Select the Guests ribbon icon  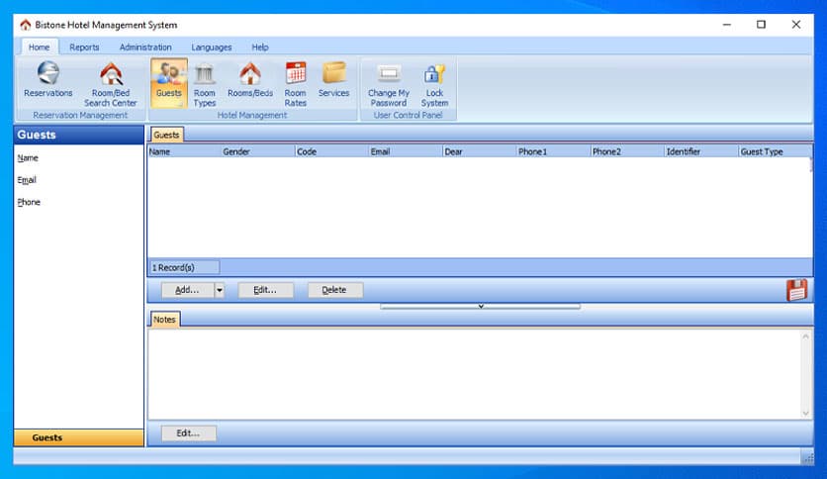tap(169, 82)
